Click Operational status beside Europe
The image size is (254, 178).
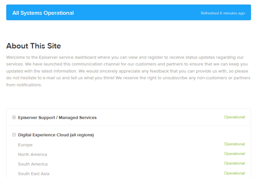(234, 144)
